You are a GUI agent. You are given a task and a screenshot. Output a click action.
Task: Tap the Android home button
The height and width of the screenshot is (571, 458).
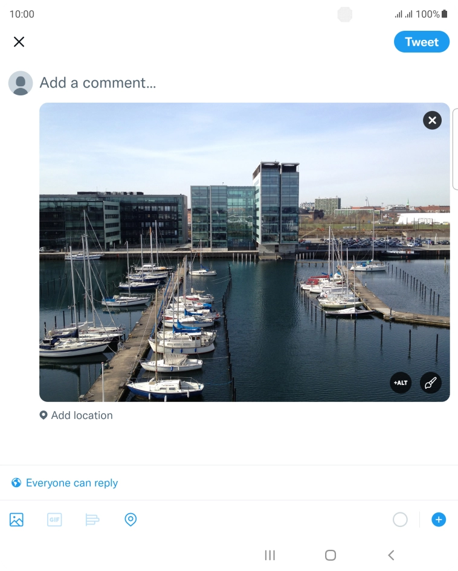point(331,555)
